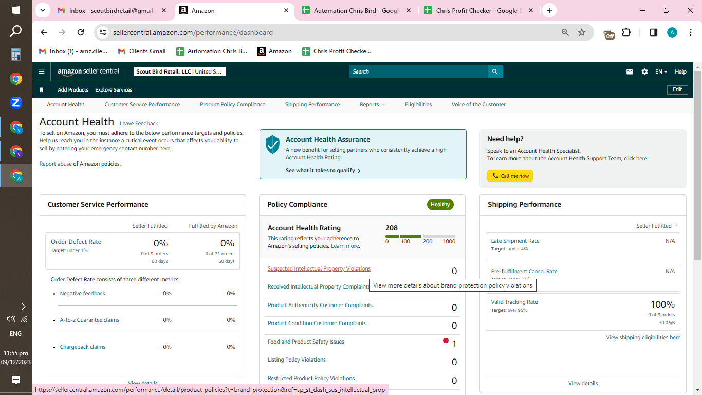702x395 pixels.
Task: Open the Chargeback claims link
Action: pos(83,347)
